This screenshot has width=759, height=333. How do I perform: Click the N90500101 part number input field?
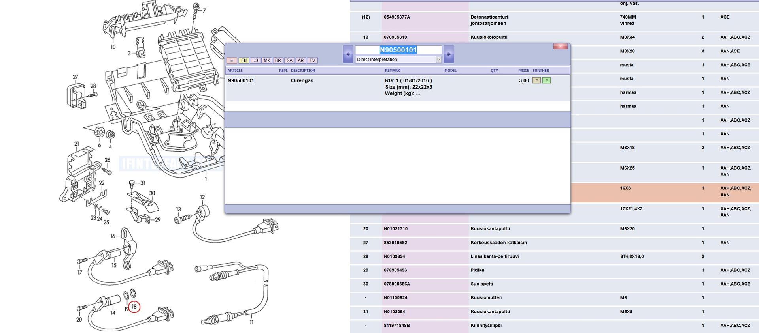tap(398, 50)
